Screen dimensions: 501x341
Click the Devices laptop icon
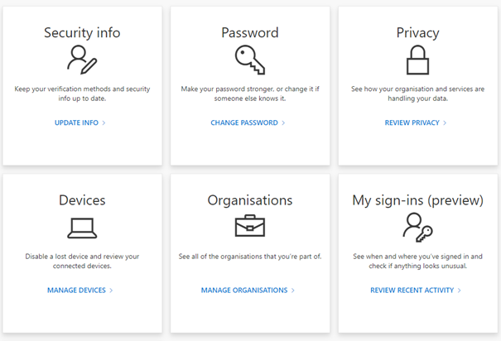coord(82,227)
